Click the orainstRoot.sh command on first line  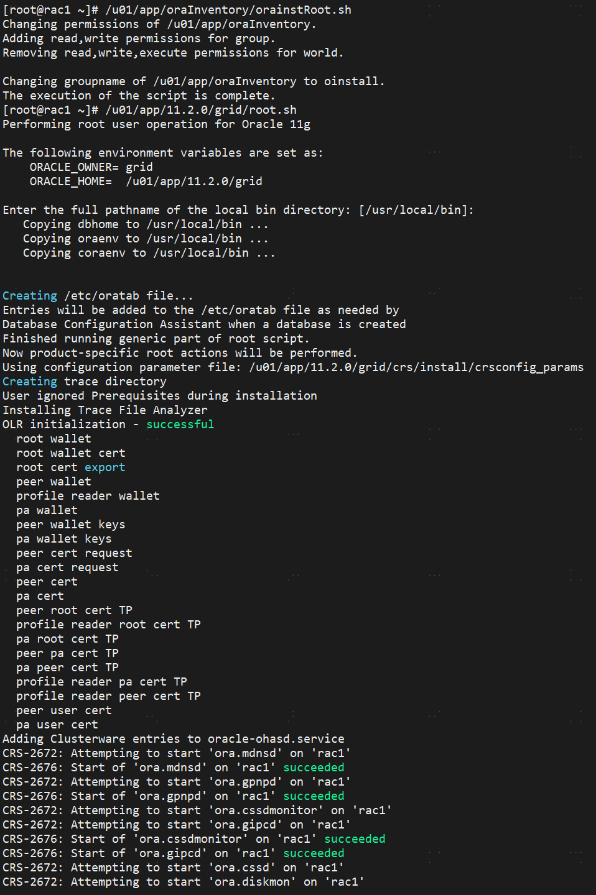pos(228,10)
